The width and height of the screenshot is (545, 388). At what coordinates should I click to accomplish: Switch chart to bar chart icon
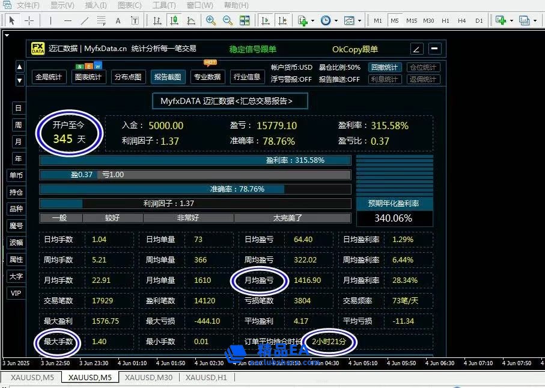tap(157, 21)
